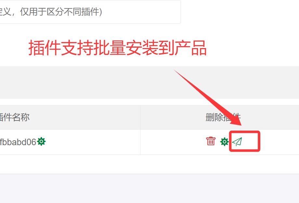Click inside the red highlight box's empty area
The height and width of the screenshot is (203, 299).
tap(250, 141)
